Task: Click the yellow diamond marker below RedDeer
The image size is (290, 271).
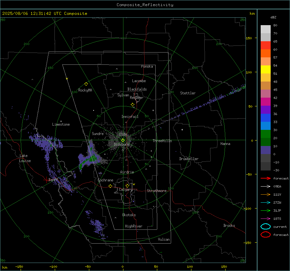Action: (x=133, y=105)
